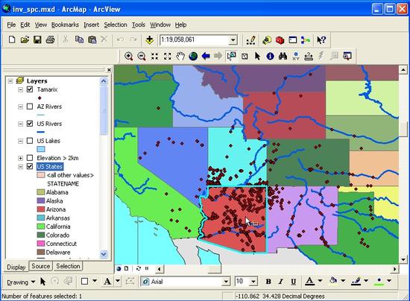Screen dimensions: 410x301
Task: Click the What's This help icon
Action: (321, 40)
